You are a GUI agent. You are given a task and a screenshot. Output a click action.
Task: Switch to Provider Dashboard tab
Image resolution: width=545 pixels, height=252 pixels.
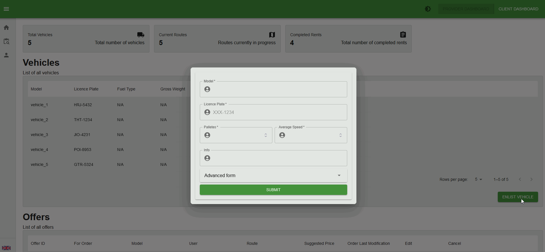point(466,9)
